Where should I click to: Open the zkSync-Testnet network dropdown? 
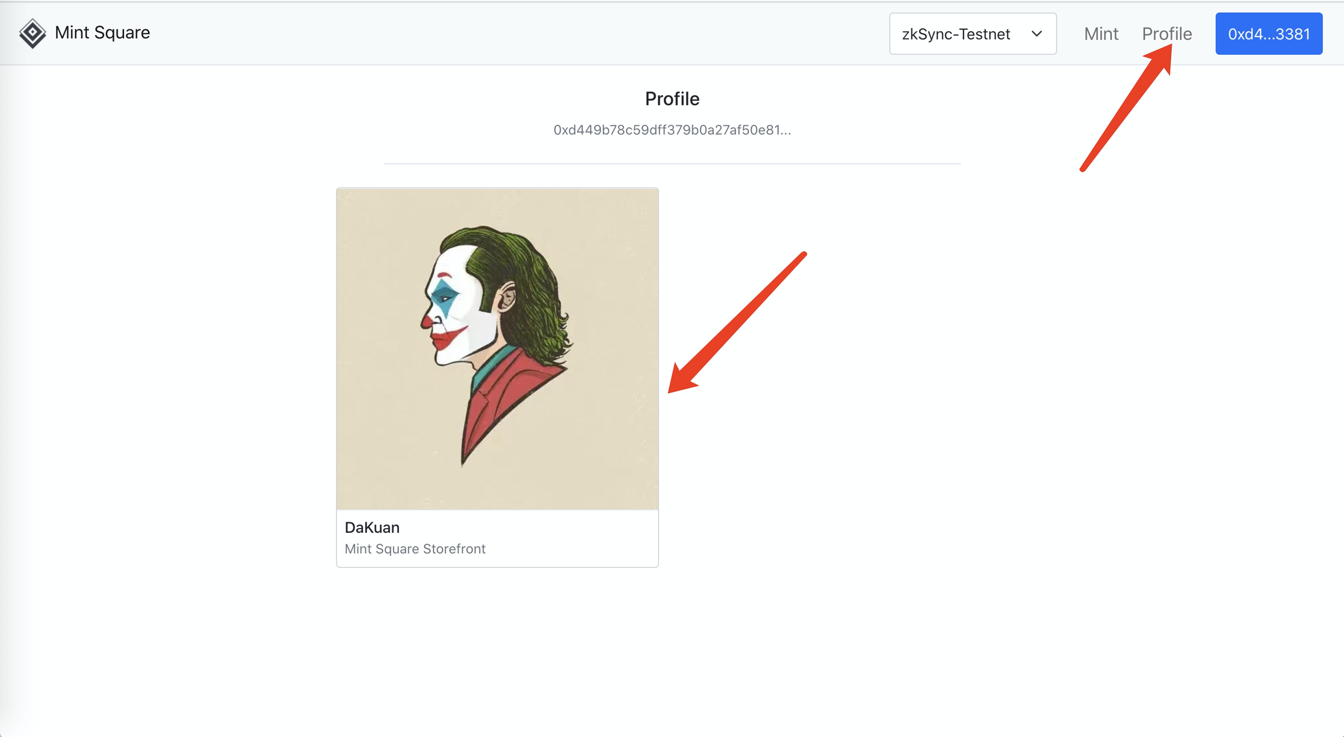(x=972, y=34)
